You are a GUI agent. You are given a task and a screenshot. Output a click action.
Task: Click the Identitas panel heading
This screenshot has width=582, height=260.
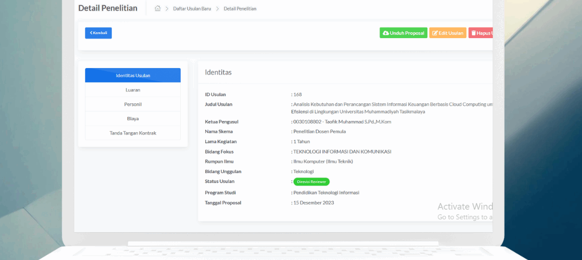point(218,72)
